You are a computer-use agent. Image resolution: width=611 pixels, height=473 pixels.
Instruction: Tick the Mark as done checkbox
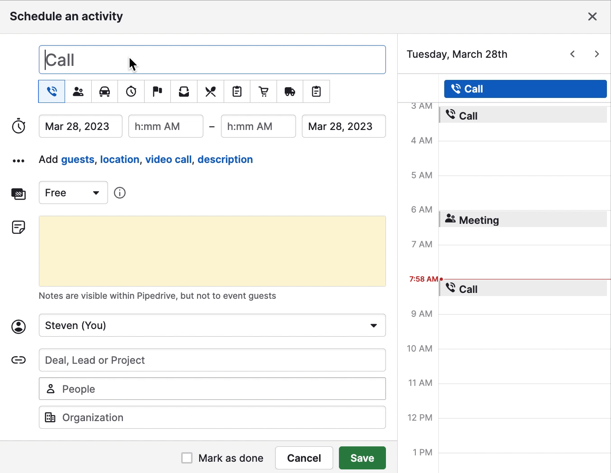point(187,458)
